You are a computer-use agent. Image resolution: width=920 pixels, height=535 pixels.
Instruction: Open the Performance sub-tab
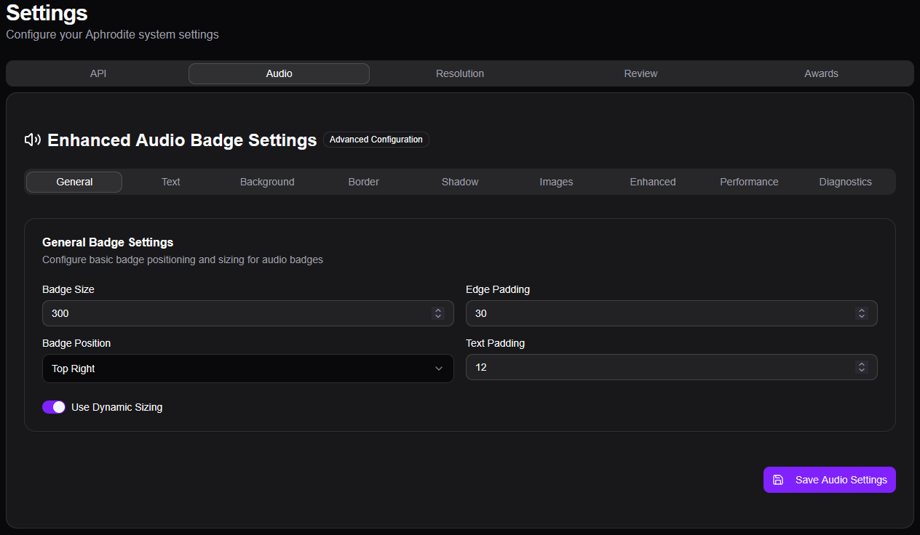tap(749, 182)
